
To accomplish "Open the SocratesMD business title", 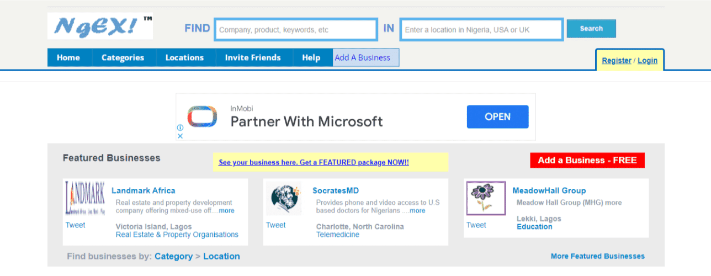I will pos(336,190).
